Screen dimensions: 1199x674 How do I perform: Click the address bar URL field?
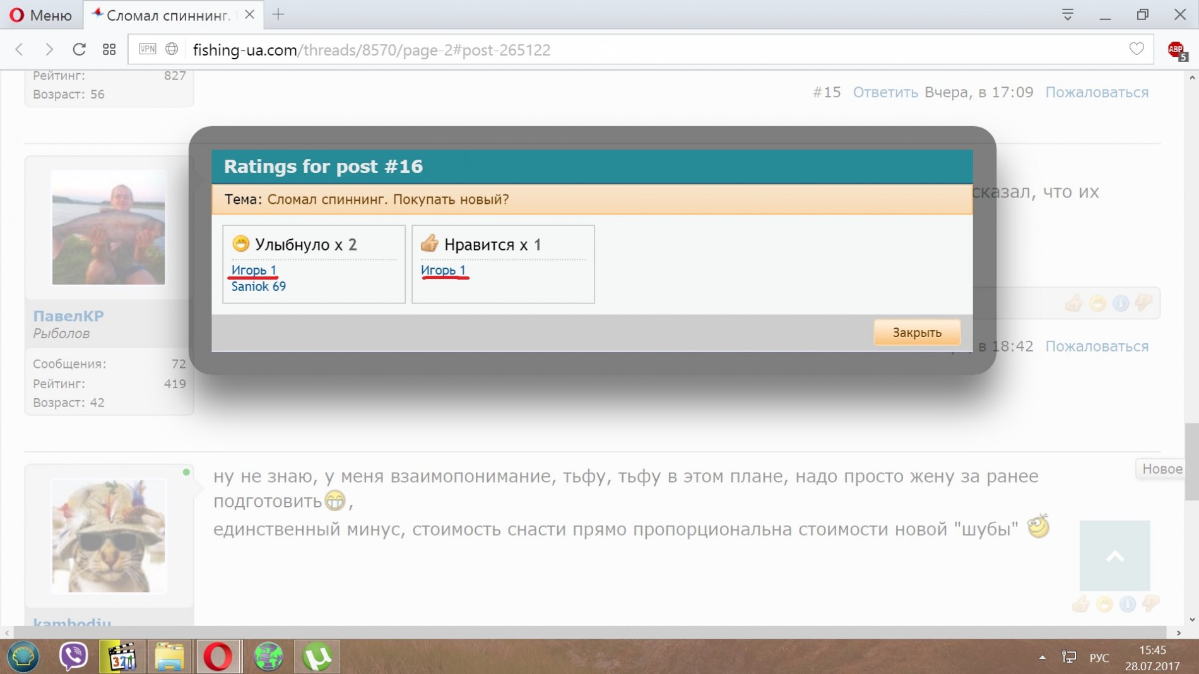coord(631,50)
